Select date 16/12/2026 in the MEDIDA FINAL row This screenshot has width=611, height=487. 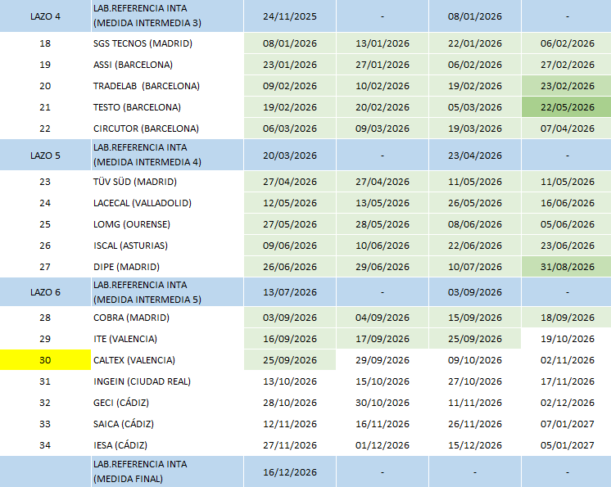point(289,472)
